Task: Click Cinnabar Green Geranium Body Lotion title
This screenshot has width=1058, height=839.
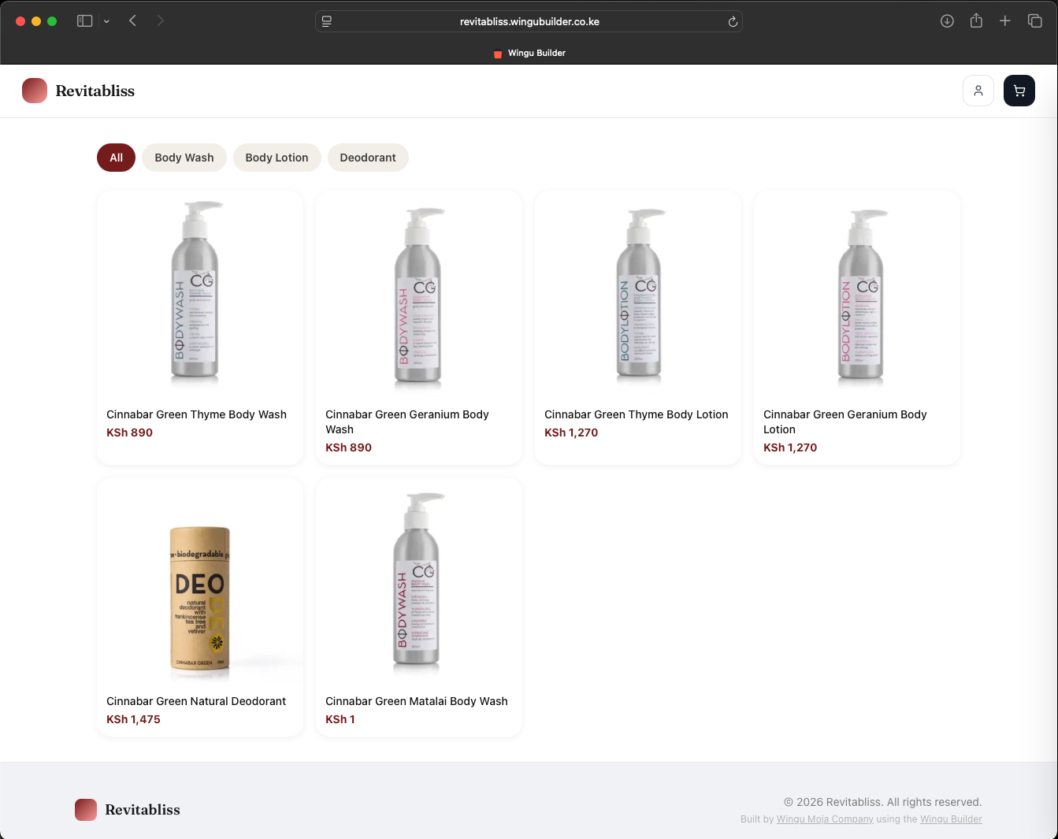Action: (845, 421)
